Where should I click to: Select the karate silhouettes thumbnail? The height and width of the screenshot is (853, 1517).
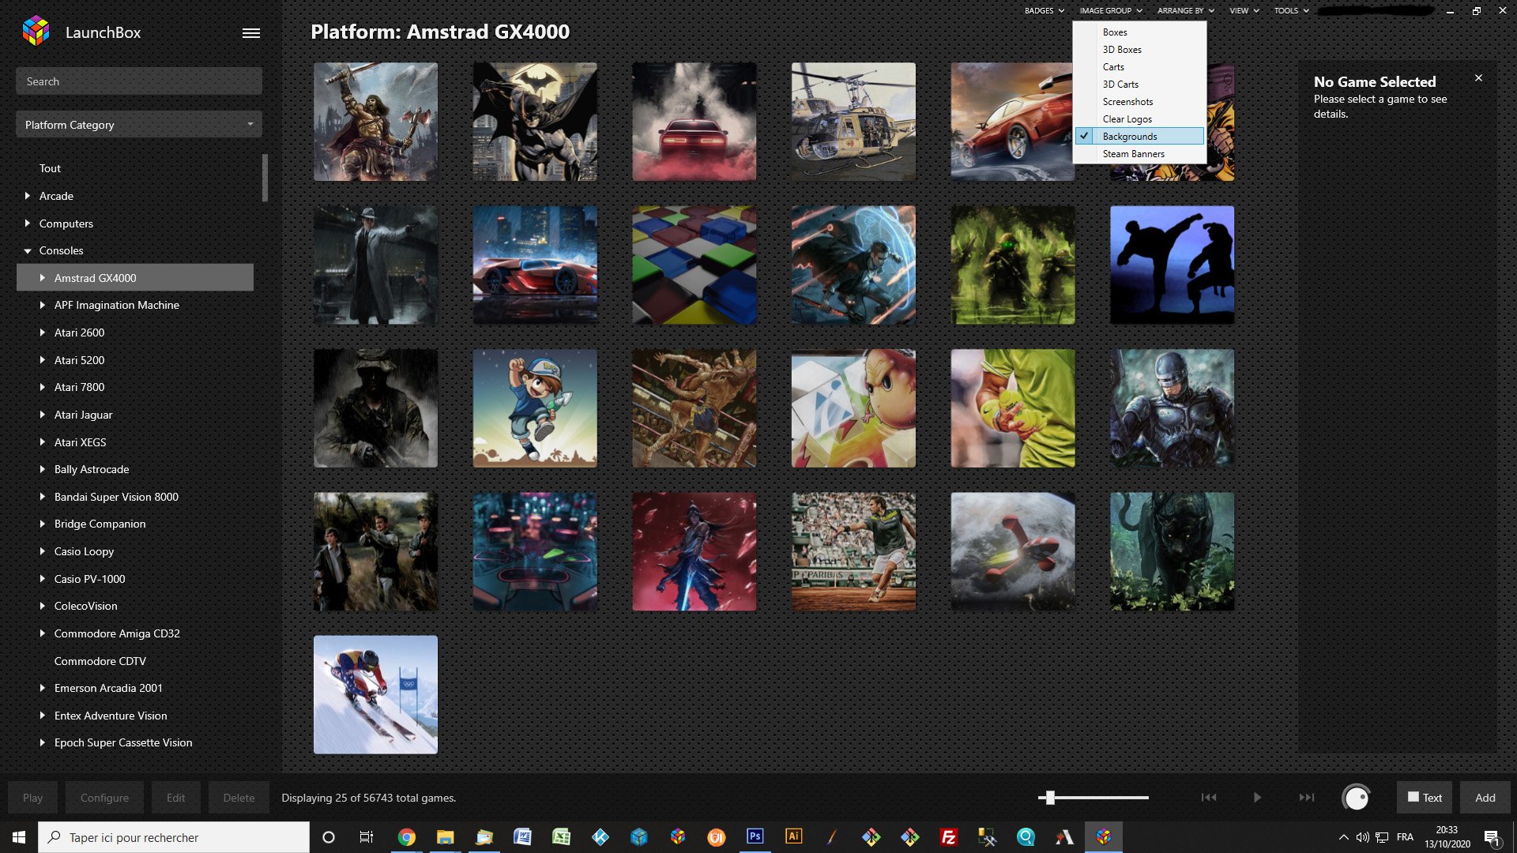(x=1172, y=265)
